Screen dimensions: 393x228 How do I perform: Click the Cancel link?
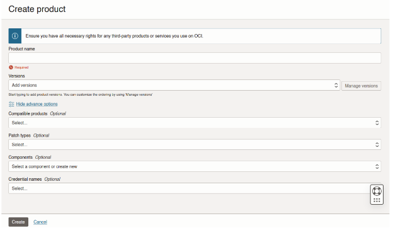(40, 222)
